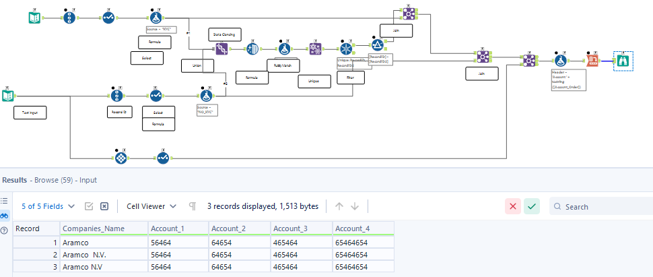The width and height of the screenshot is (653, 277).
Task: Click the Select tool after the Transpose tool
Action: 163,158
